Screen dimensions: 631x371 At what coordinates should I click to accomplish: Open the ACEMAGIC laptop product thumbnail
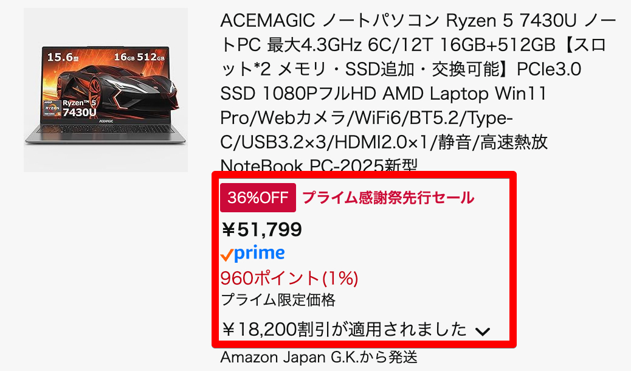click(106, 90)
